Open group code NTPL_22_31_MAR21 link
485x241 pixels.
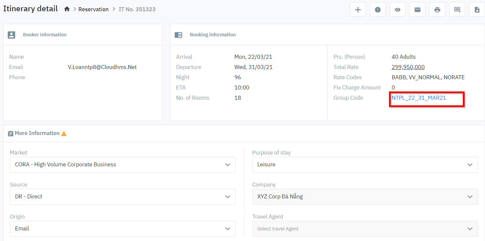coord(419,98)
